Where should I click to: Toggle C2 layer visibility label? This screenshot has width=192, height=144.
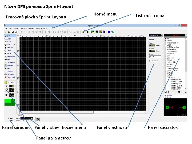(27, 118)
